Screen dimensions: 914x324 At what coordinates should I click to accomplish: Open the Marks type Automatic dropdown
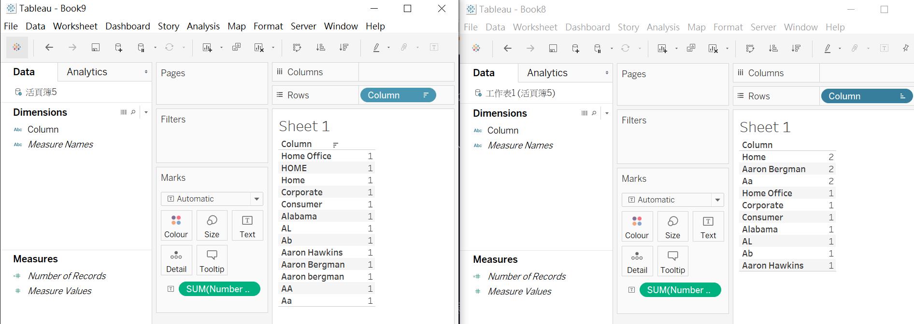[x=212, y=199]
